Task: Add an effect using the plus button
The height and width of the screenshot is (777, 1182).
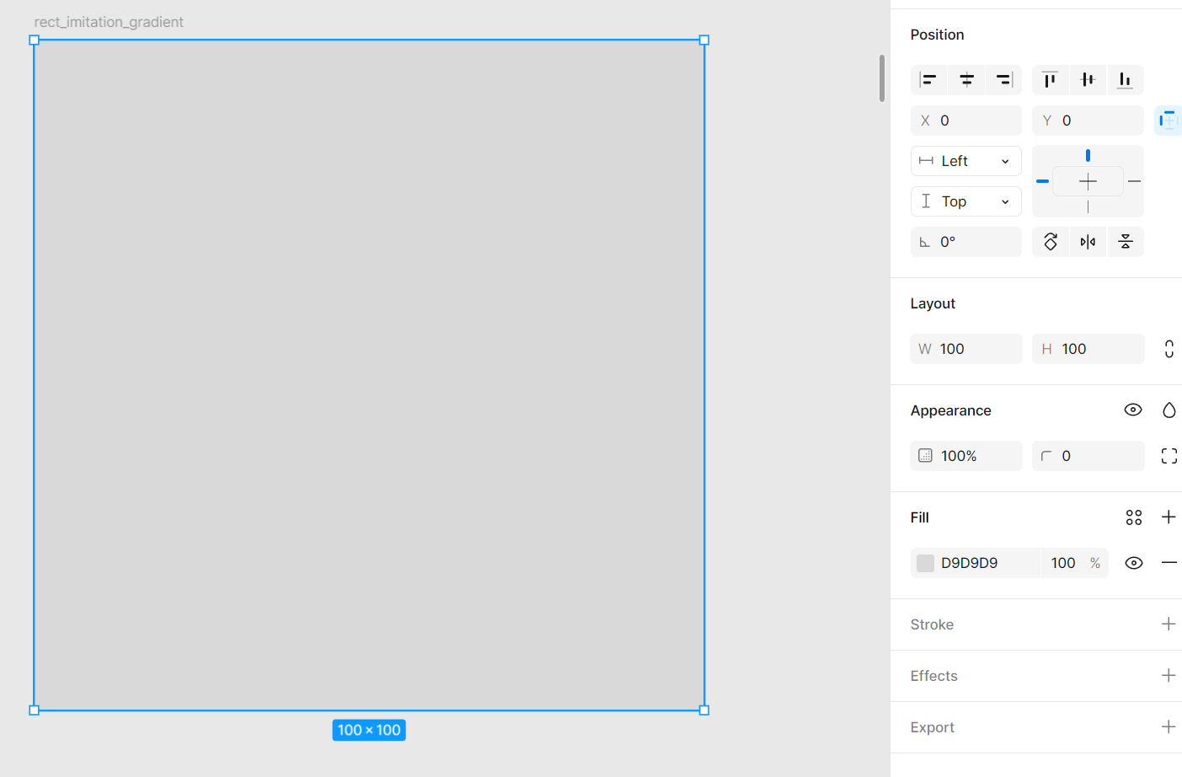Action: point(1169,675)
